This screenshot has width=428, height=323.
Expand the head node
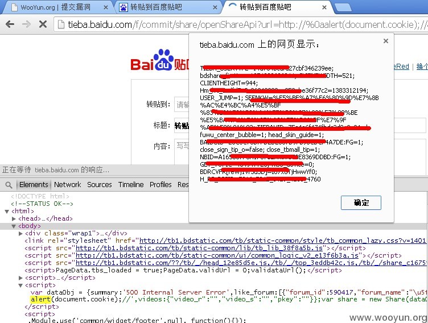pos(14,218)
